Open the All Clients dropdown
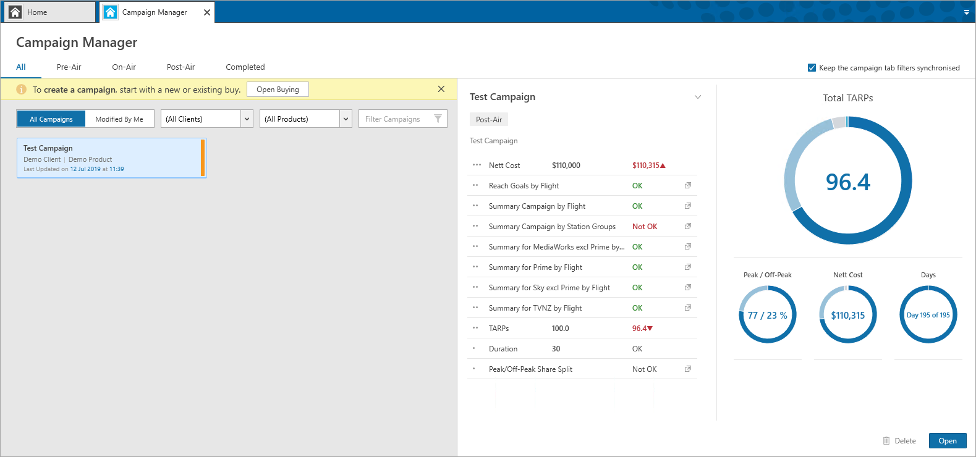This screenshot has width=976, height=457. click(x=207, y=119)
